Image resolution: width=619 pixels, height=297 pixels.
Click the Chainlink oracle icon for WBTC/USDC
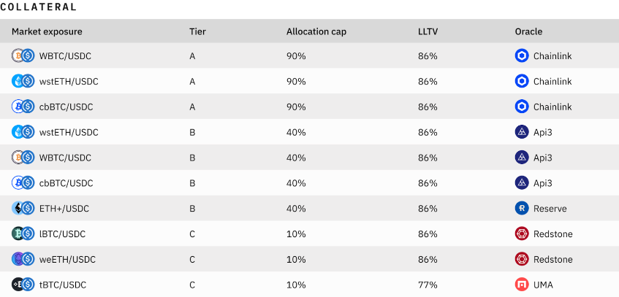point(522,55)
